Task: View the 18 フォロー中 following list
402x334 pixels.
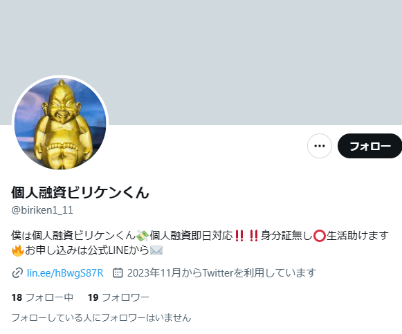Action: 42,297
